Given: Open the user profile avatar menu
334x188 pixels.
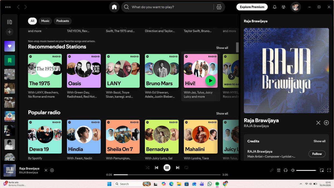Looking at the screenshot, I should [296, 7].
